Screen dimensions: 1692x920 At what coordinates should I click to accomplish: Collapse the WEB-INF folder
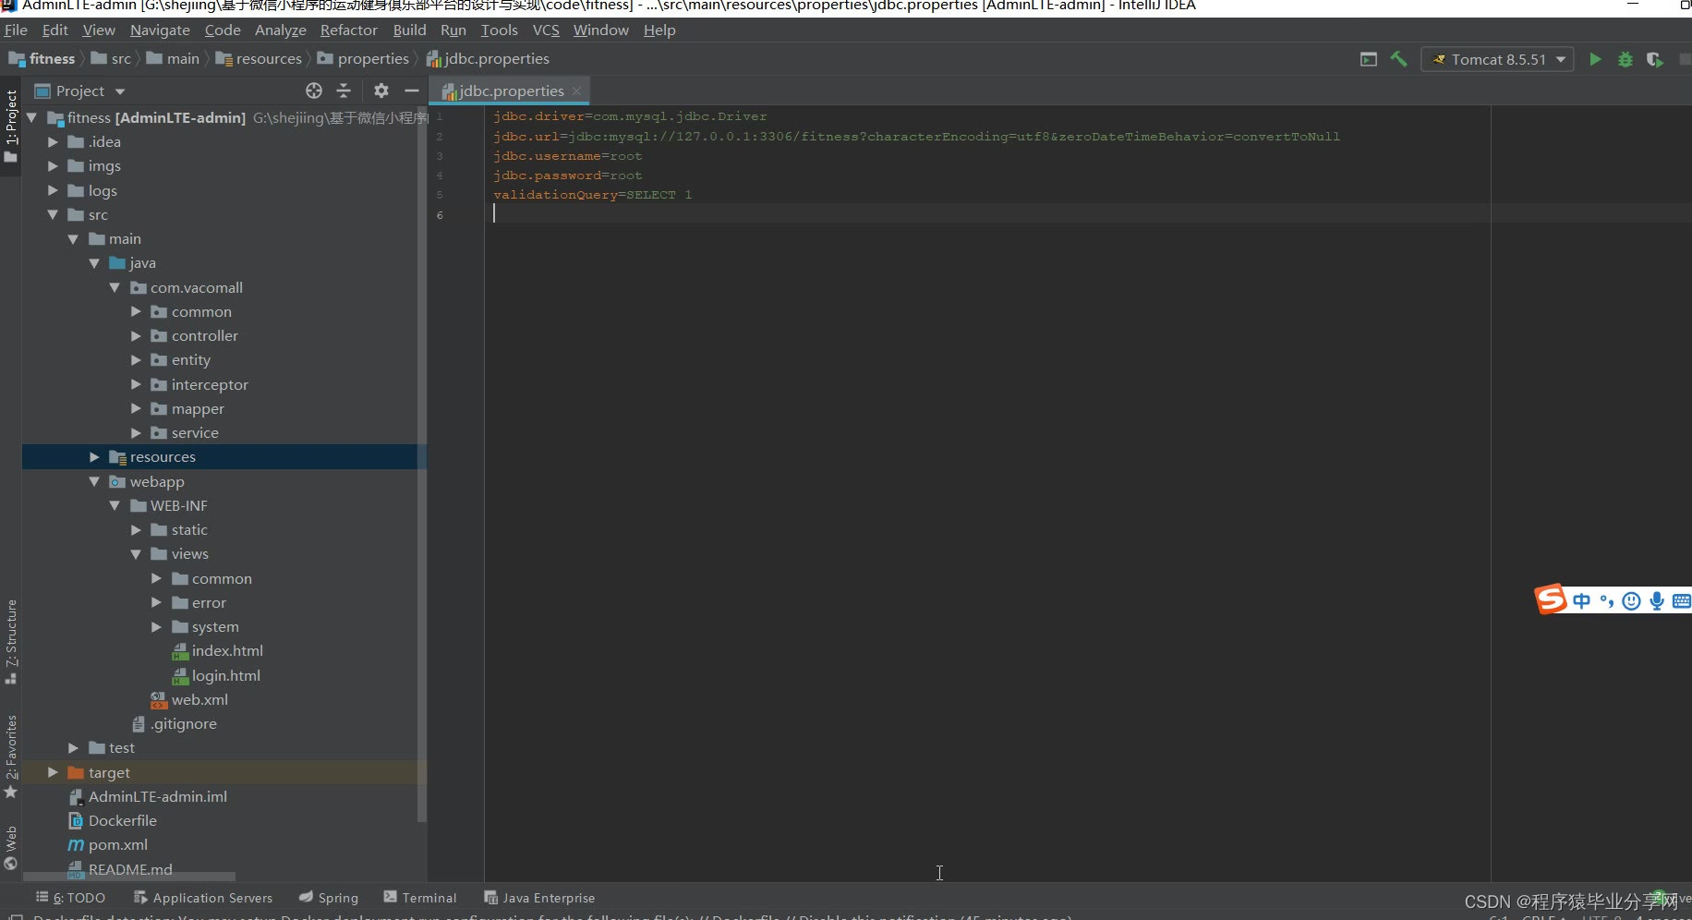click(x=115, y=505)
